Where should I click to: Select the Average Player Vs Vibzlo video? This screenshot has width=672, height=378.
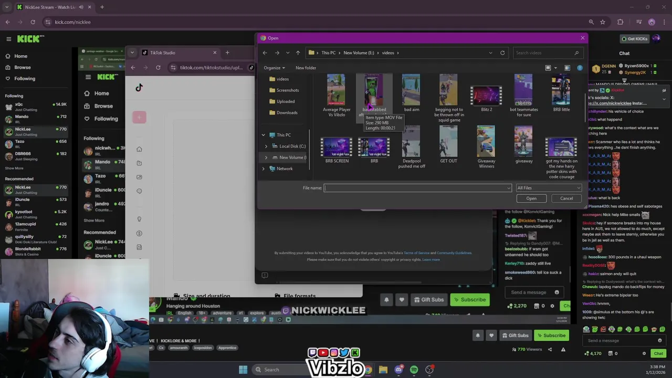pos(337,96)
